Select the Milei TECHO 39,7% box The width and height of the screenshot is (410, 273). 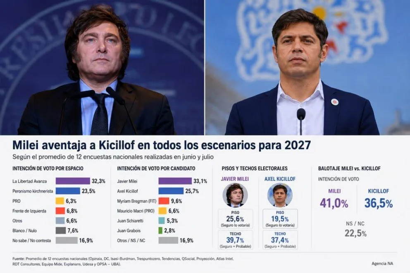pyautogui.click(x=235, y=240)
